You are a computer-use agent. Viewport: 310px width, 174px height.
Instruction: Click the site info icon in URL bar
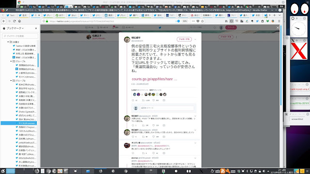[44, 21]
